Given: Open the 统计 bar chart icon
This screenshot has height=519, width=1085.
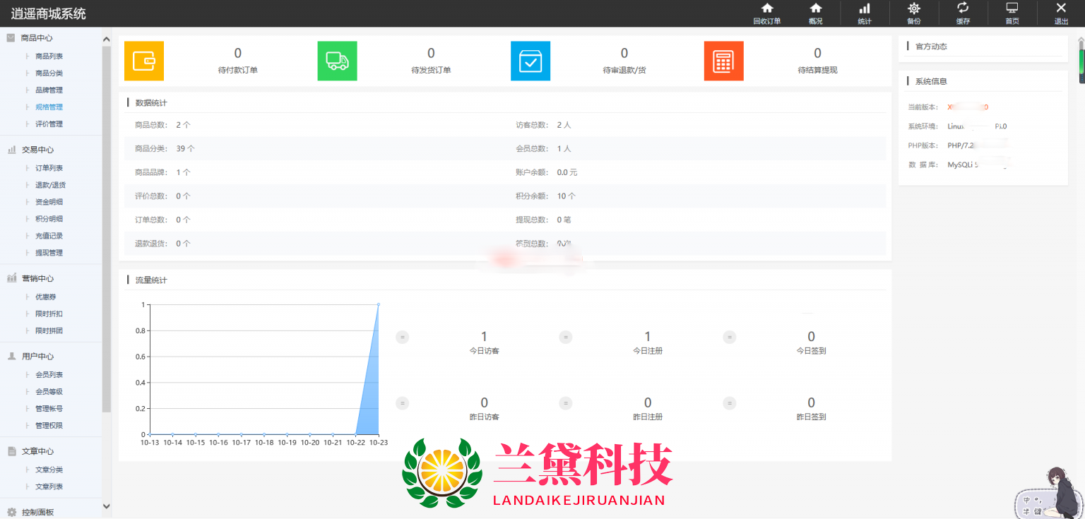Looking at the screenshot, I should coord(865,8).
